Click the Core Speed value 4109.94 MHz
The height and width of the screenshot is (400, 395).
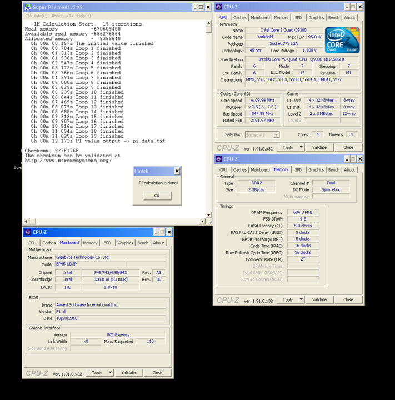262,100
